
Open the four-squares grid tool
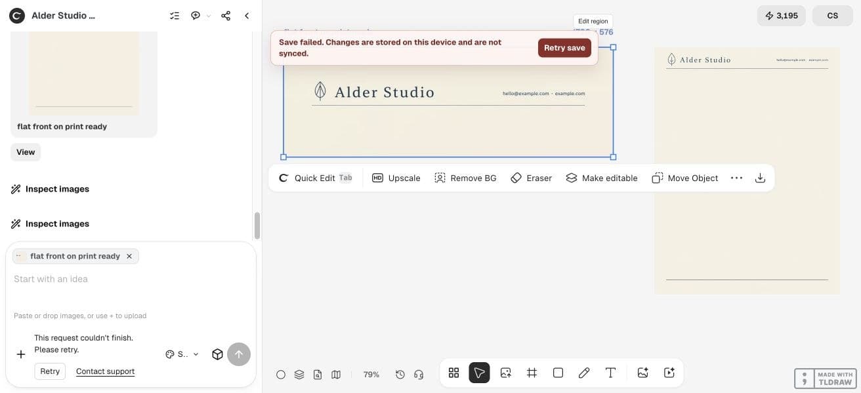pyautogui.click(x=453, y=373)
